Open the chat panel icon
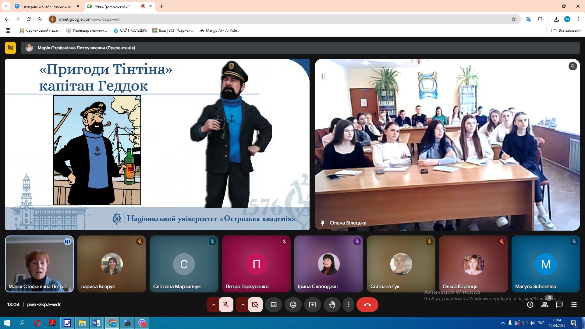This screenshot has height=329, width=585. [x=559, y=305]
